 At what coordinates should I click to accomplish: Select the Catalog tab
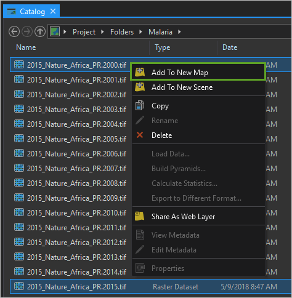point(31,12)
